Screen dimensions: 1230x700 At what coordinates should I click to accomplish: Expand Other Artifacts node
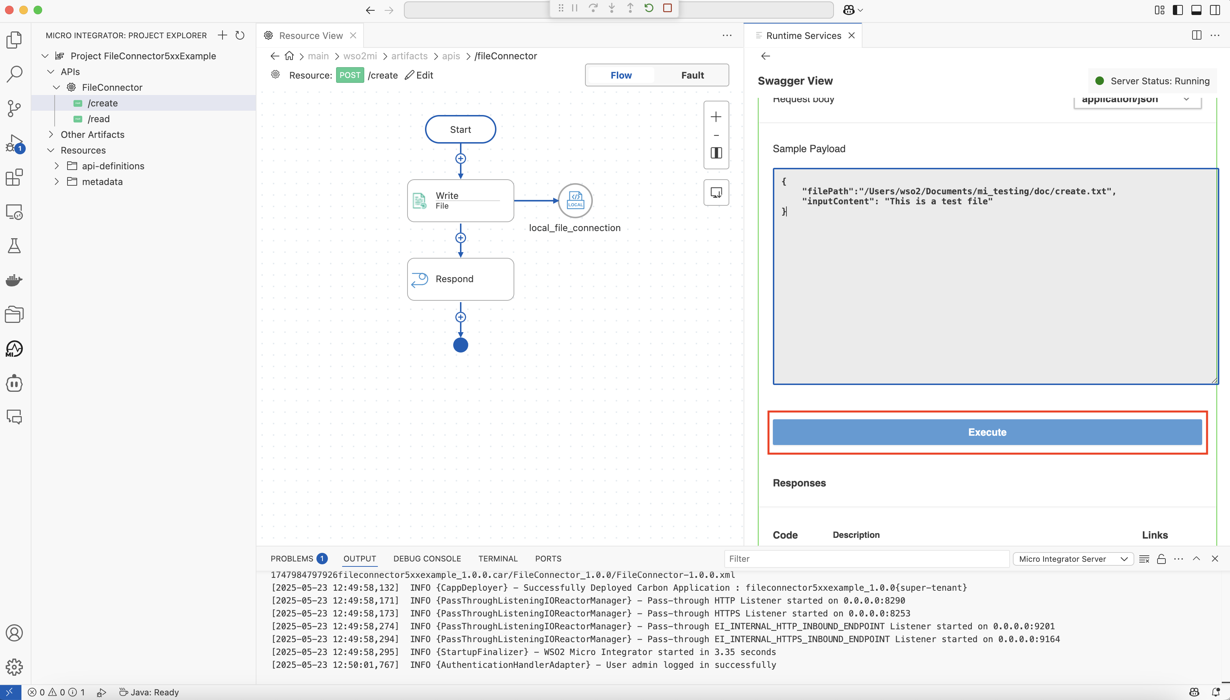[50, 135]
